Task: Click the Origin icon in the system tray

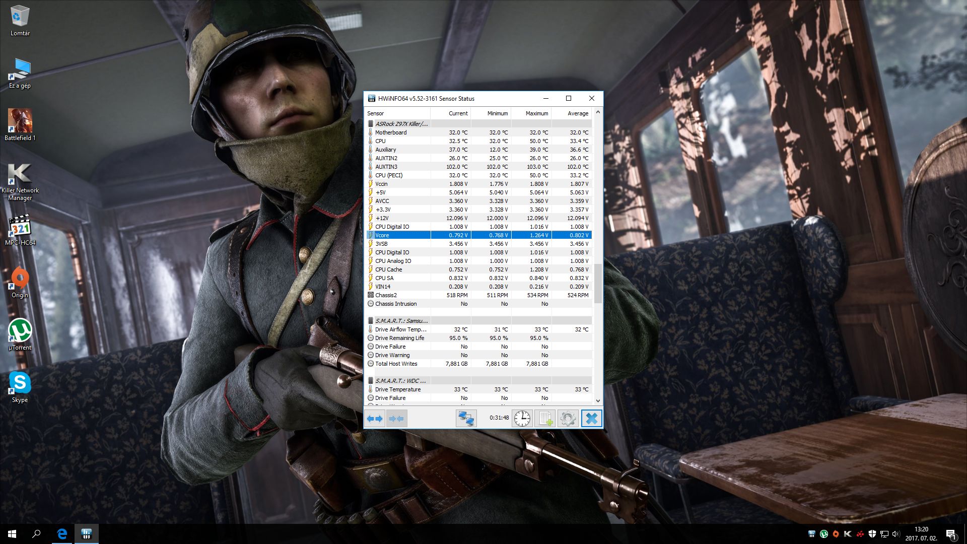Action: pyautogui.click(x=836, y=534)
